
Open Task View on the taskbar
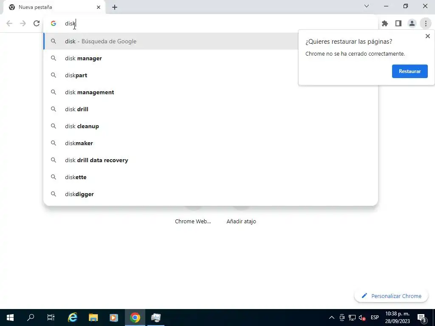point(51,318)
